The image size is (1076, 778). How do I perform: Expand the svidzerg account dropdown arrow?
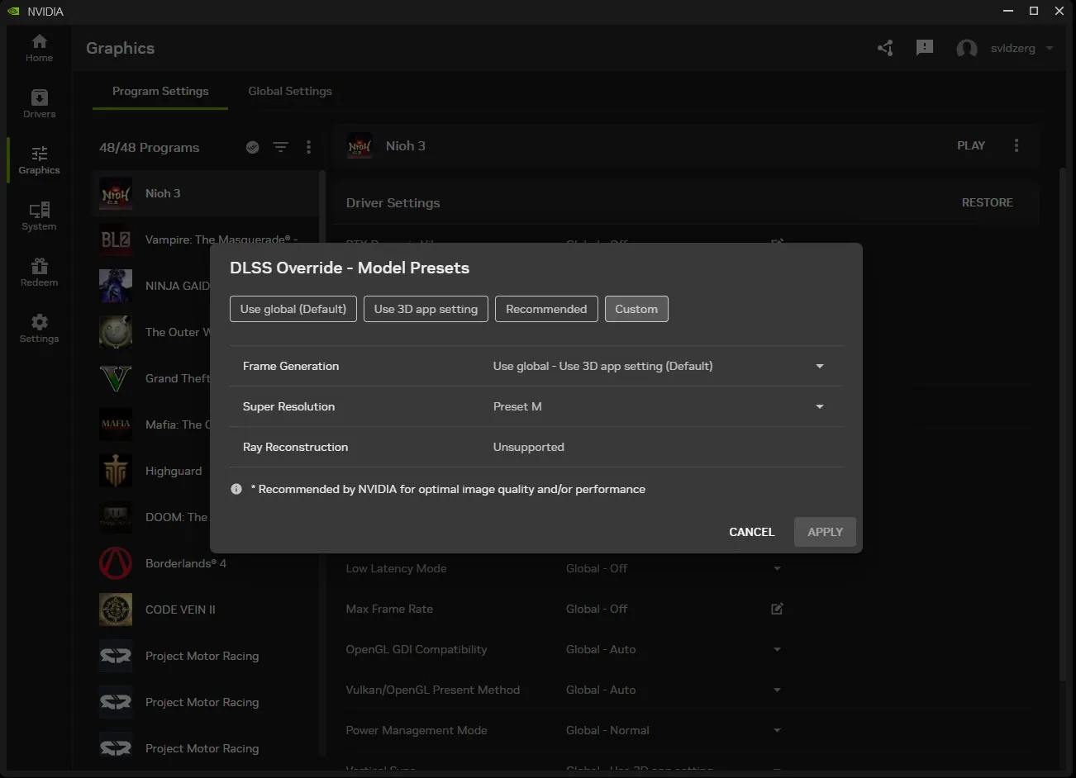click(x=1050, y=48)
